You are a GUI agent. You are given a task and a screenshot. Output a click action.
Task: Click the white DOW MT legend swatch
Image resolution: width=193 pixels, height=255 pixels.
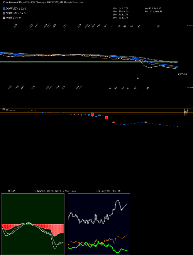pyautogui.click(x=4, y=14)
